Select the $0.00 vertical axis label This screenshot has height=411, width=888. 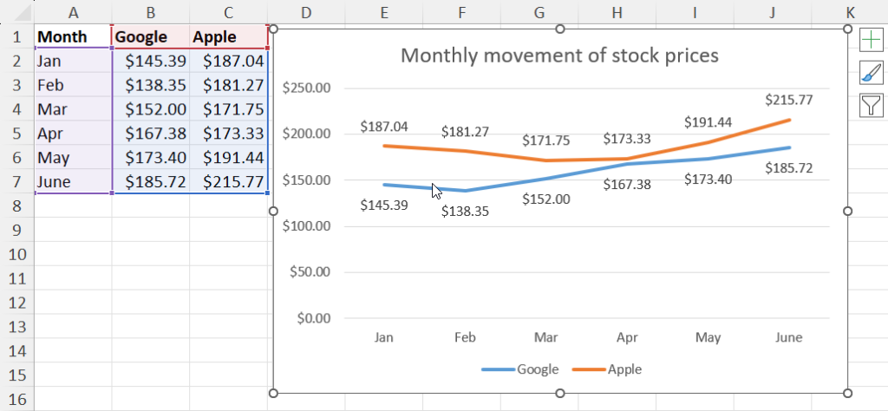coord(313,318)
